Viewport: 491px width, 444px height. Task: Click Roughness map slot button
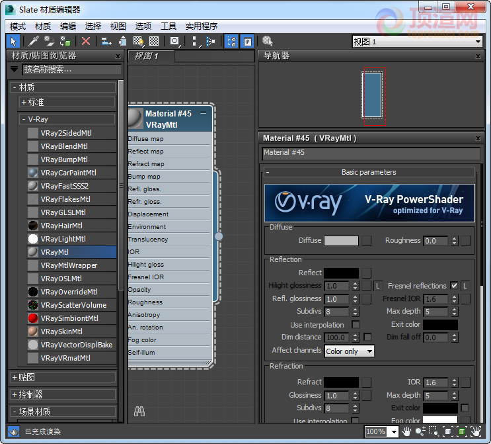click(466, 241)
